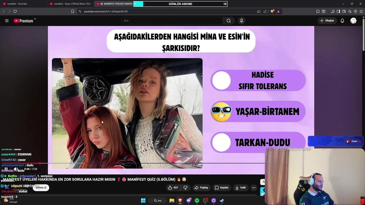Screen dimensions: 365x205
Task: Reload the YouTube page
Action: click(x=15, y=11)
